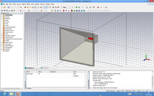Open the Mesh menu
The width and height of the screenshot is (154, 96).
tap(28, 4)
